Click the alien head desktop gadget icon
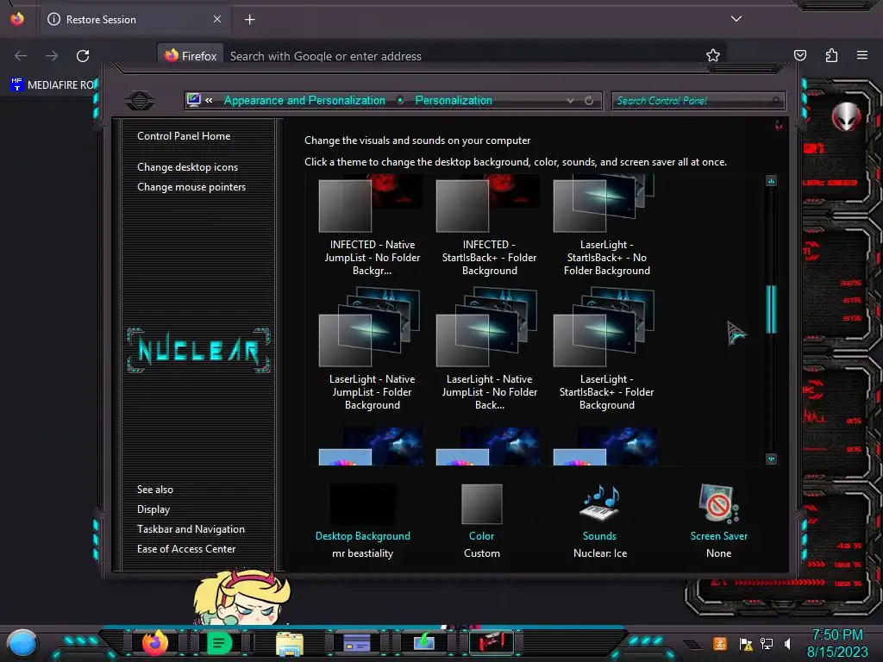Viewport: 883px width, 662px height. (847, 117)
